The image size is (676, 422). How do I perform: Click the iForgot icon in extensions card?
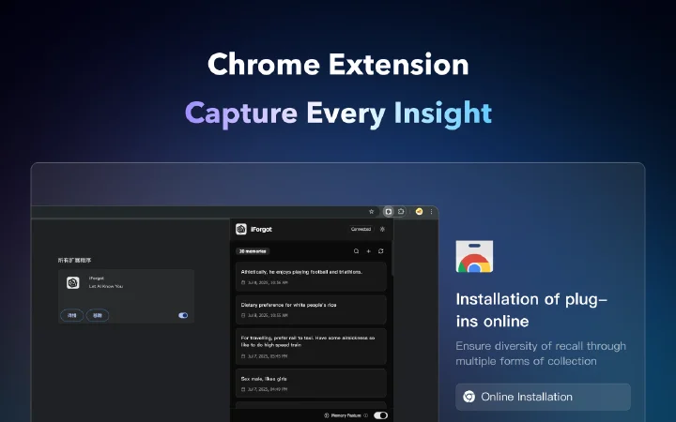(73, 283)
